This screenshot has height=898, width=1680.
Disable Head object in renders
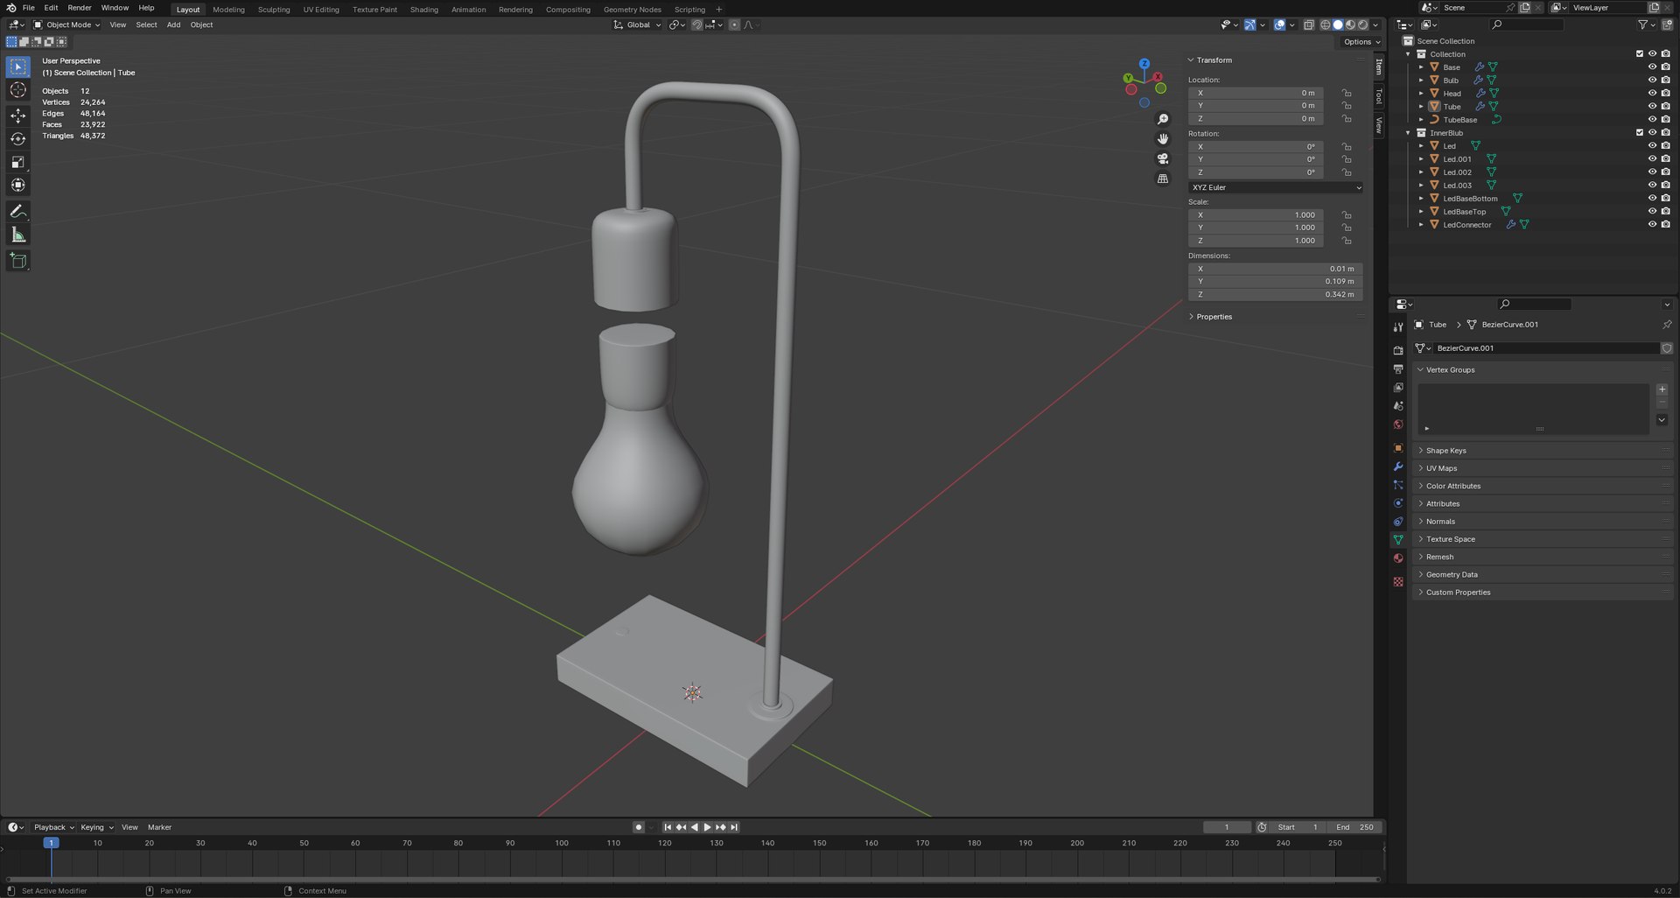pyautogui.click(x=1665, y=93)
